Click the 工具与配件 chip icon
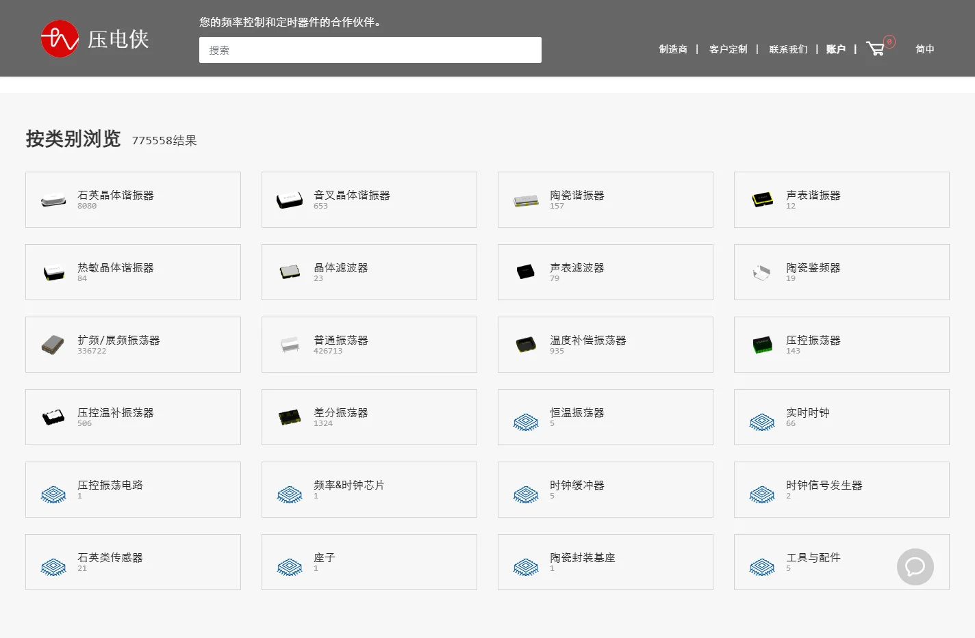The image size is (975, 638). [x=762, y=567]
